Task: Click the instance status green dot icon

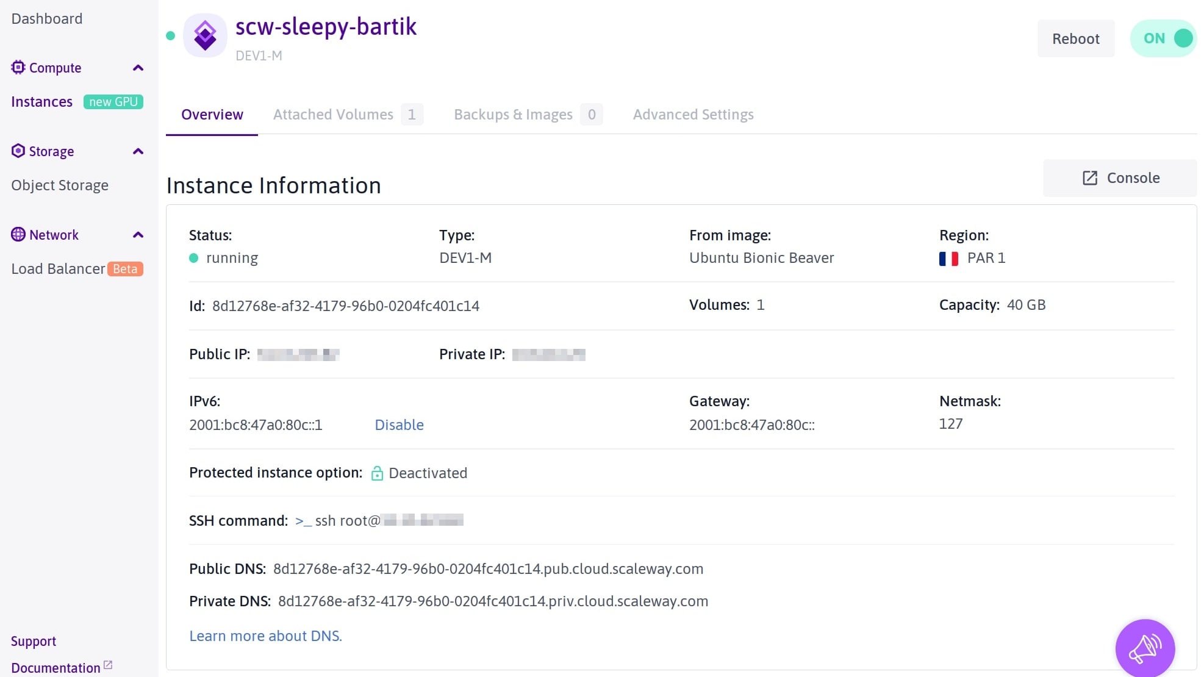Action: tap(193, 257)
